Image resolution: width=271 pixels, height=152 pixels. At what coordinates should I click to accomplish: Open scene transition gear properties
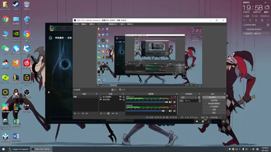point(199,97)
